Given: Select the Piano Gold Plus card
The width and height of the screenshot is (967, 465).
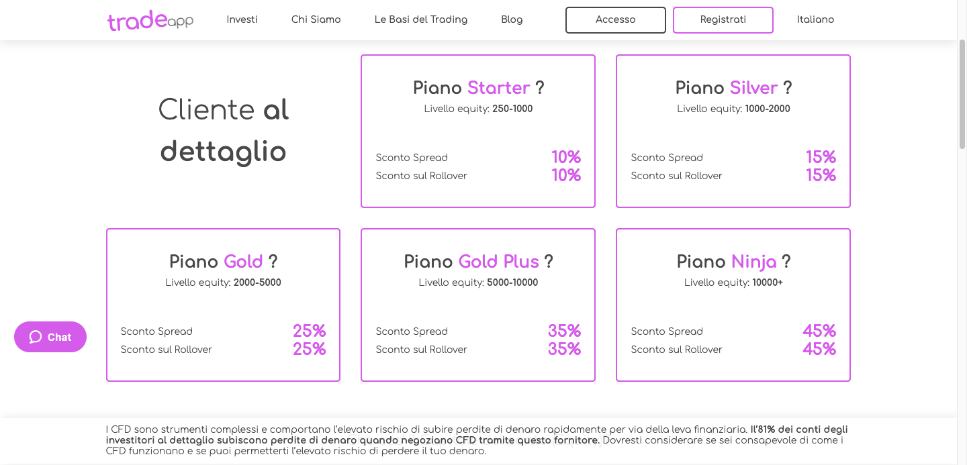Looking at the screenshot, I should coord(478,305).
